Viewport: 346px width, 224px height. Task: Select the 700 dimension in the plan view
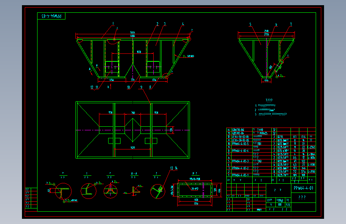[x=133, y=113]
